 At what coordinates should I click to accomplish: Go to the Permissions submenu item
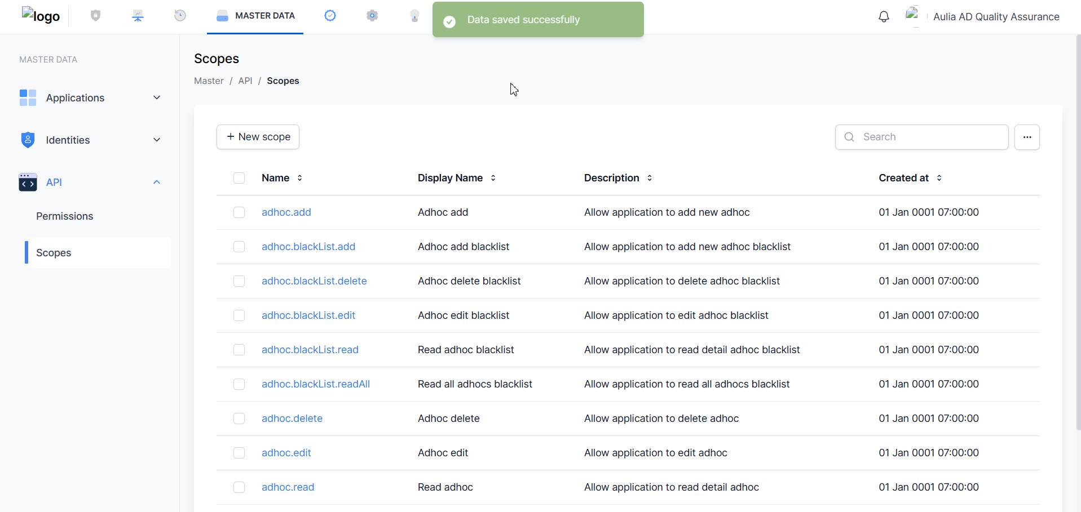pos(64,216)
